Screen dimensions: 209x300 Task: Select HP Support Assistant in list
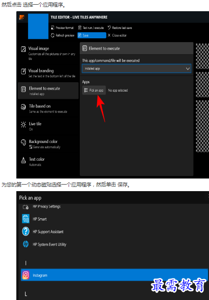(114, 231)
